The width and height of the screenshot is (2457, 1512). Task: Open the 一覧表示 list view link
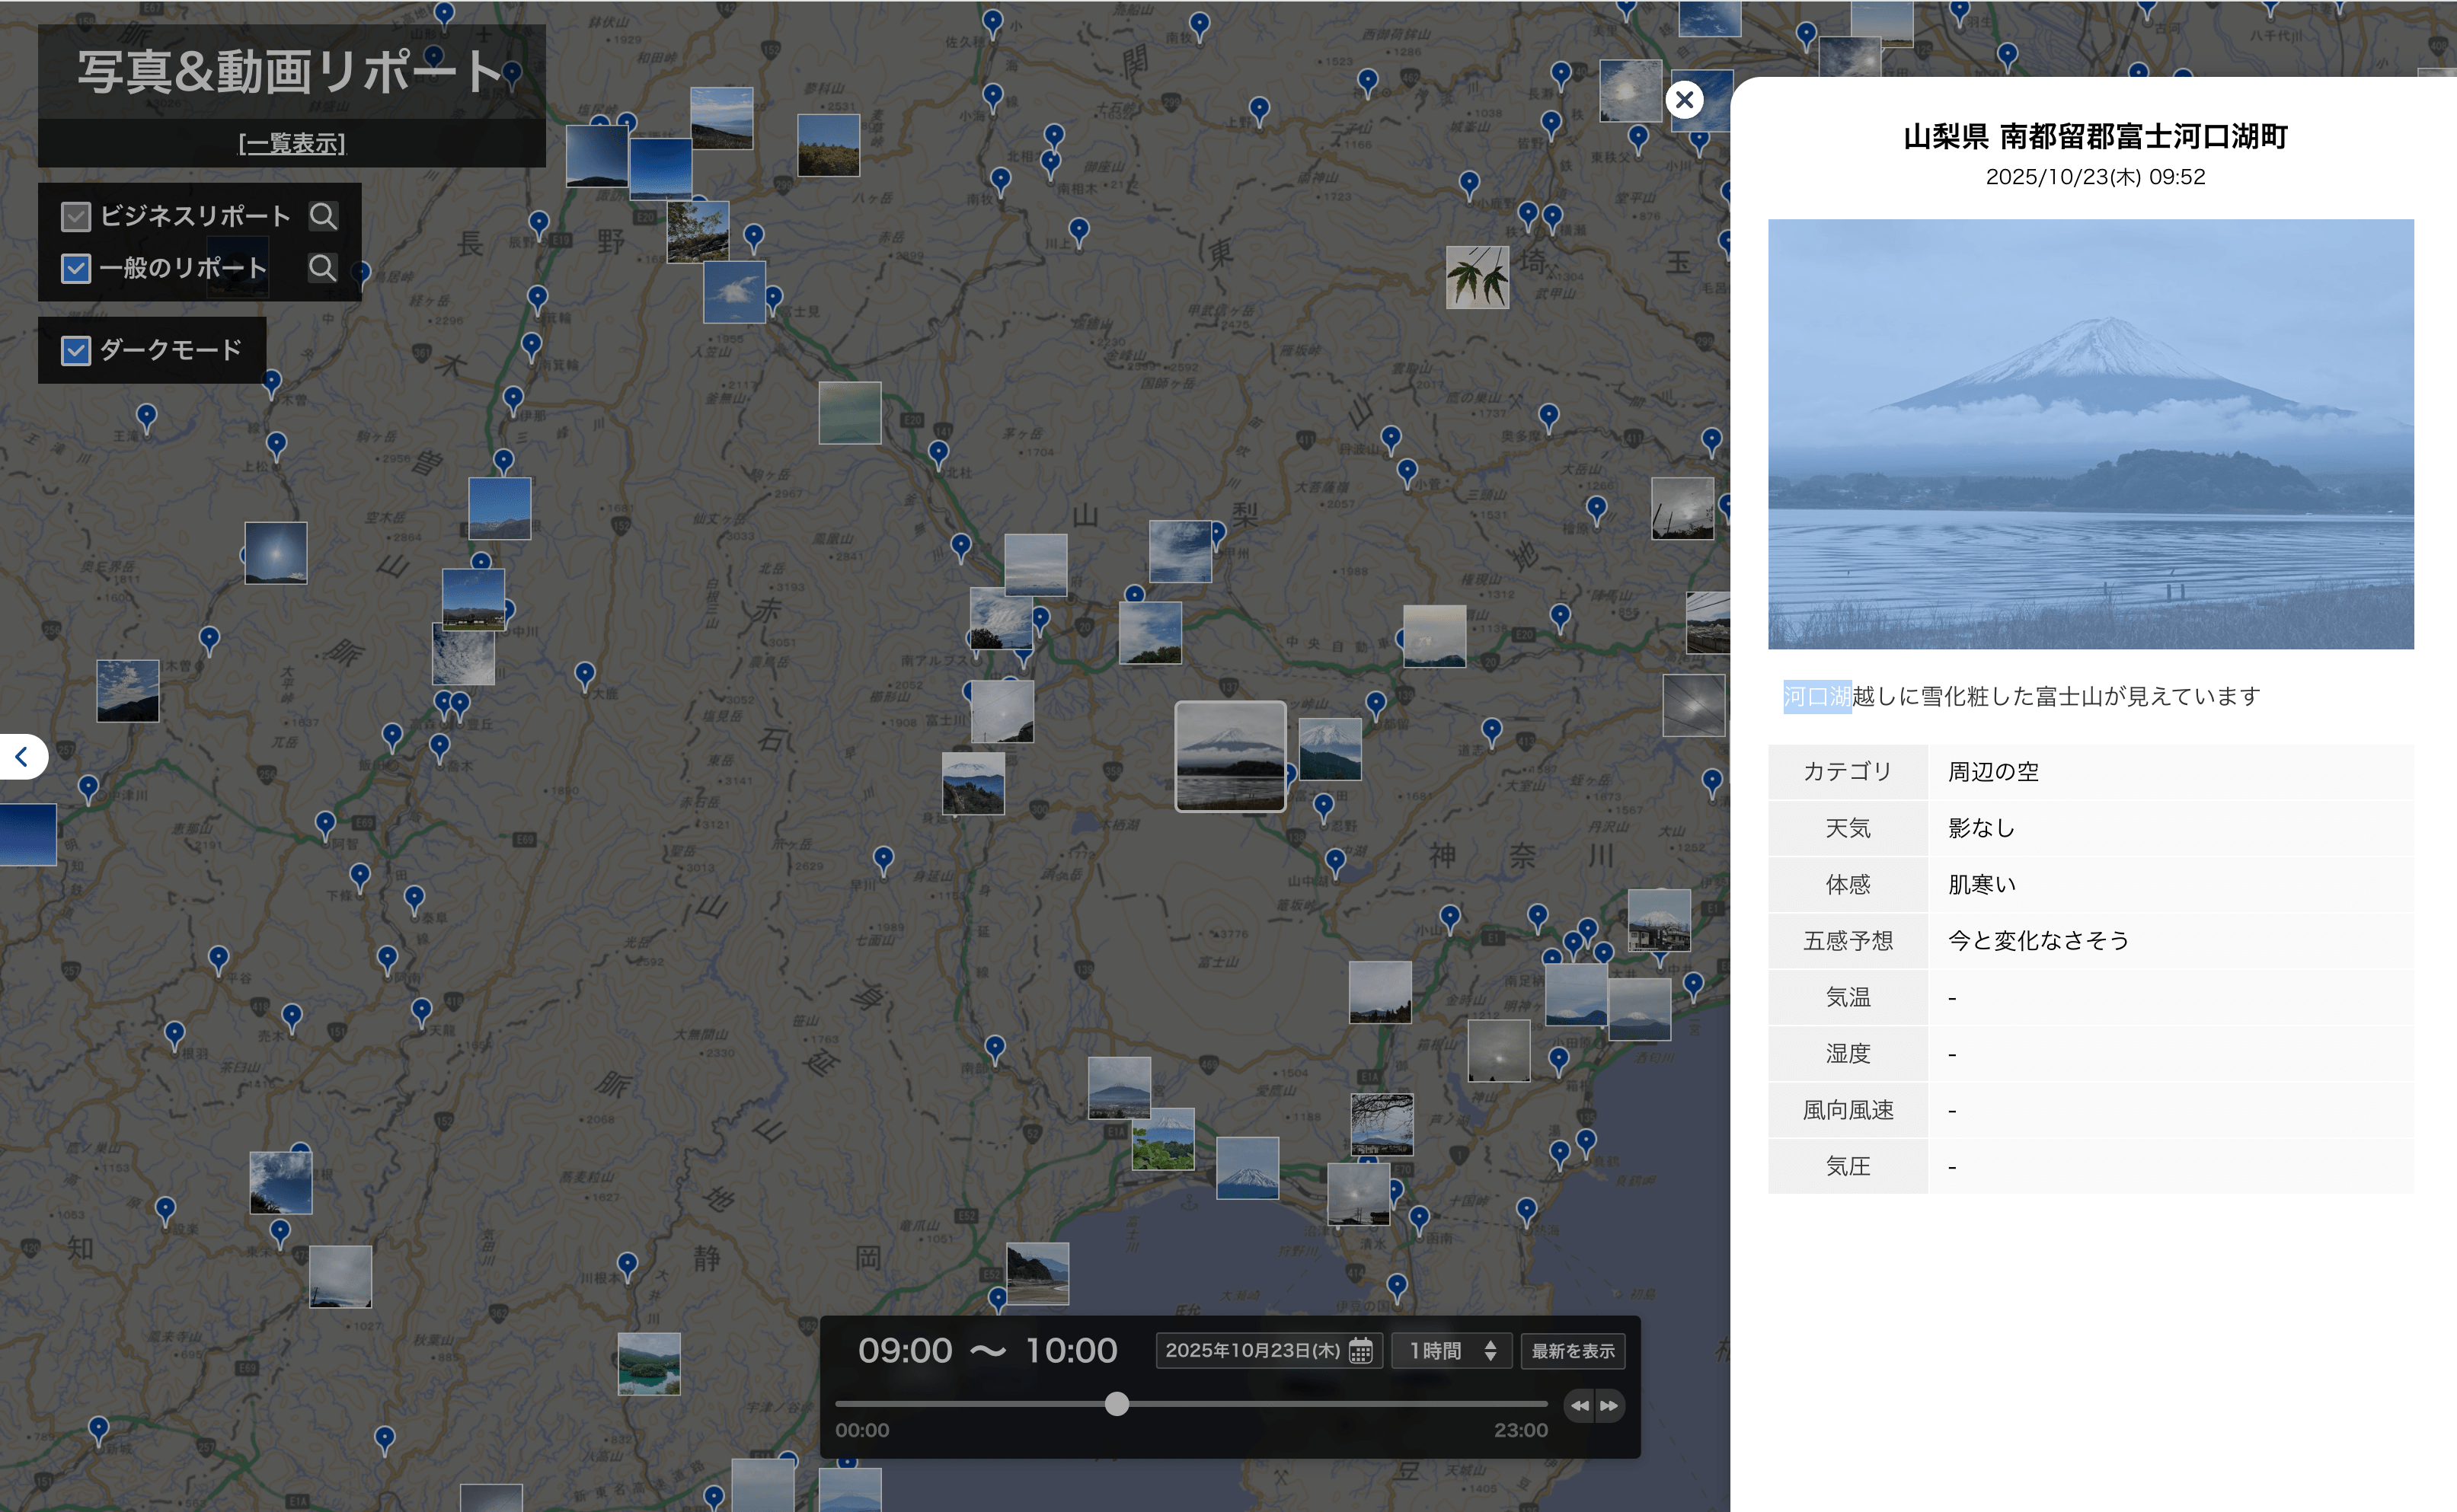coord(291,143)
